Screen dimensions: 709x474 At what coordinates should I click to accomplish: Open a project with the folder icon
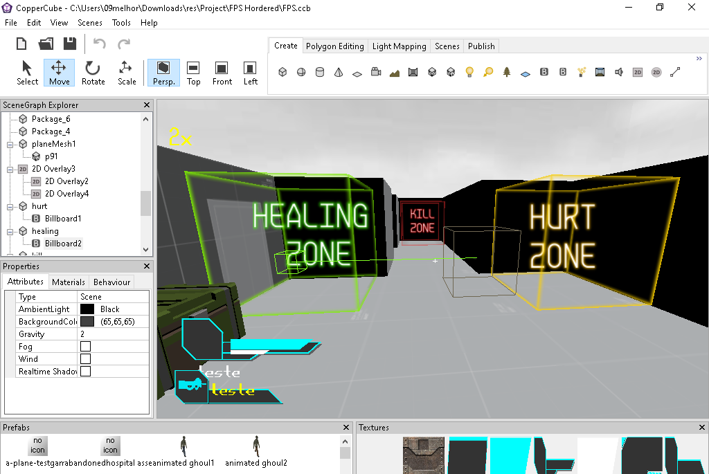pos(46,44)
